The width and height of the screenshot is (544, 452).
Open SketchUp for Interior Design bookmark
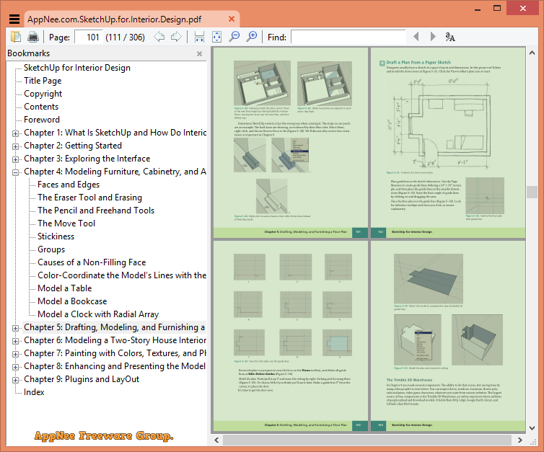(x=77, y=68)
